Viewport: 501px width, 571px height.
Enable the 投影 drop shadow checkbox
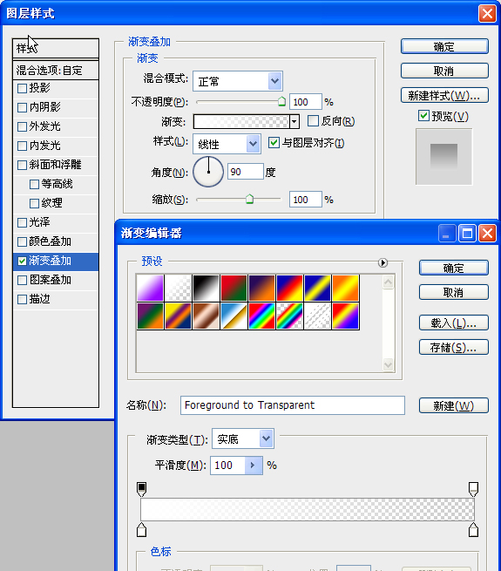(x=22, y=88)
